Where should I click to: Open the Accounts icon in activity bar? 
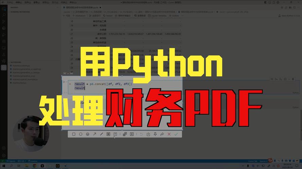point(4,148)
